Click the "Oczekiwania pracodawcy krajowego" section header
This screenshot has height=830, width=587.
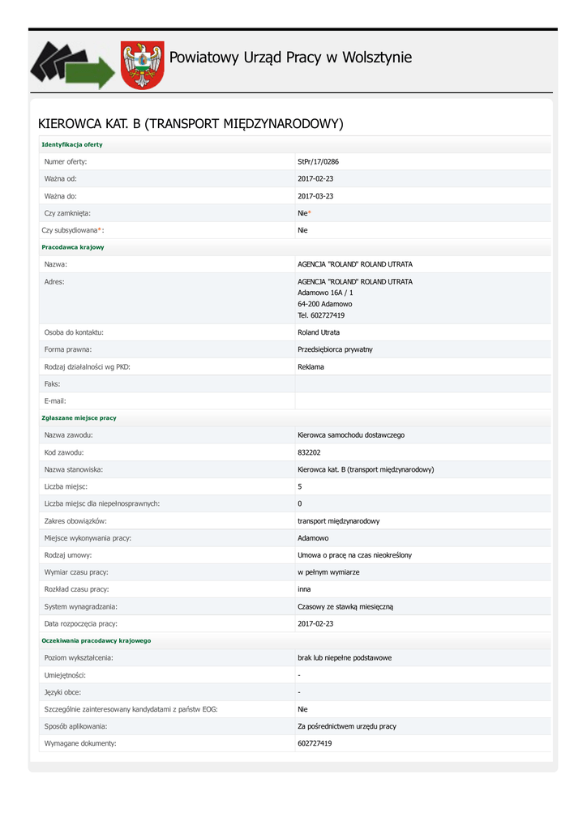(x=96, y=640)
